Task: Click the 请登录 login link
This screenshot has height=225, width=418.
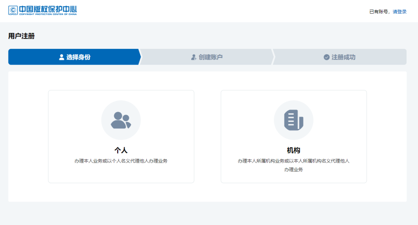Action: coord(399,11)
